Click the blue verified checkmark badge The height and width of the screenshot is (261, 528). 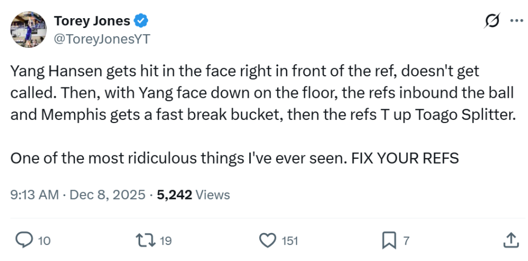(x=142, y=21)
